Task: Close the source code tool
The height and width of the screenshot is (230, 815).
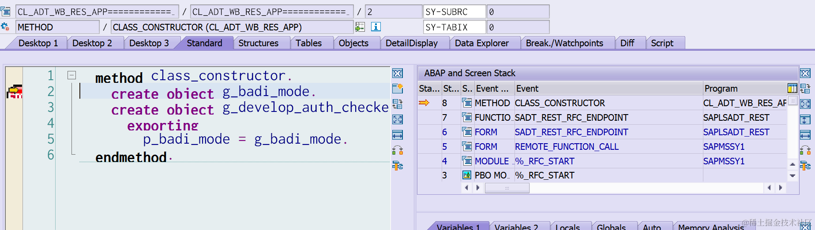Action: (398, 74)
